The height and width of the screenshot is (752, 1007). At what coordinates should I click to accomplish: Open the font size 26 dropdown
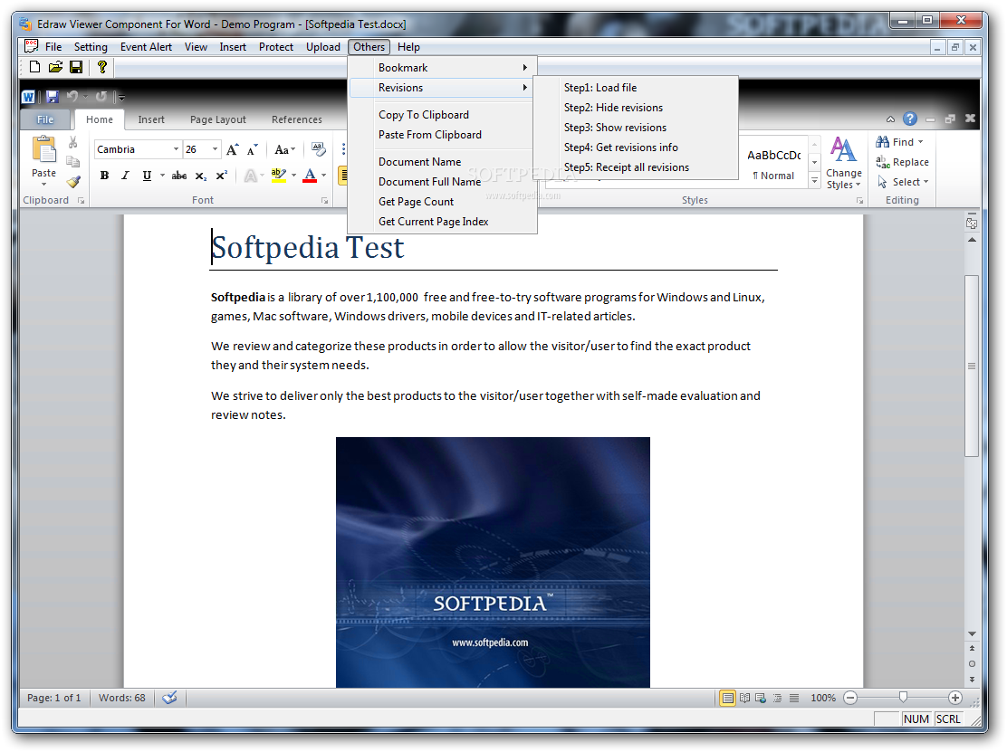click(215, 149)
